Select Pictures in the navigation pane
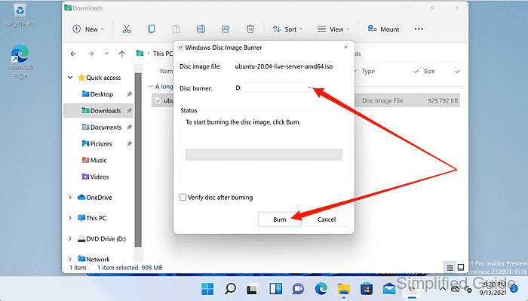The image size is (528, 301). click(97, 144)
